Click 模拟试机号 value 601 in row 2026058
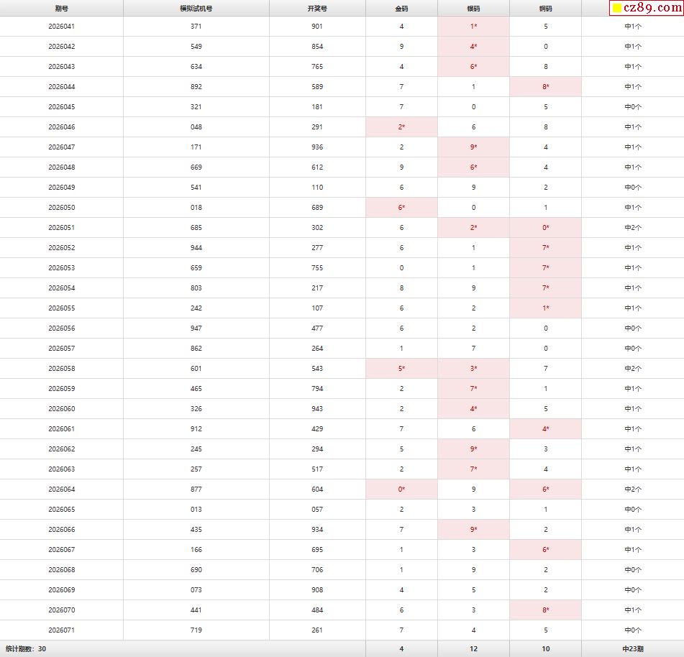Screen dimensions: 684x657 pyautogui.click(x=196, y=368)
